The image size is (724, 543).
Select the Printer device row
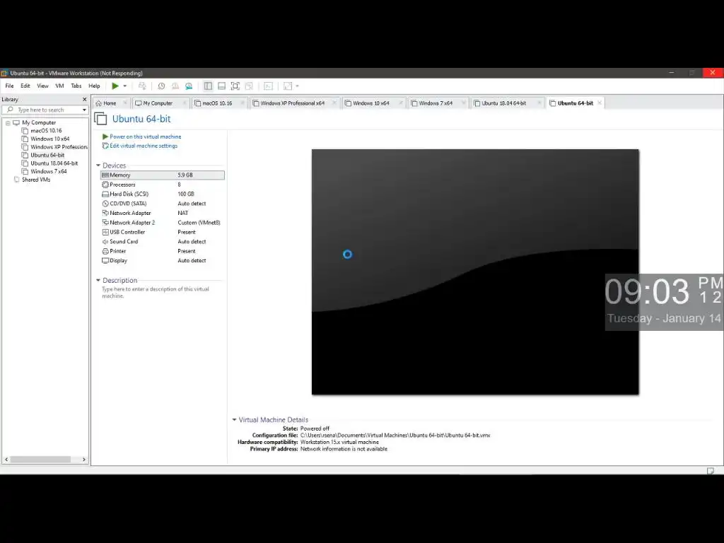pyautogui.click(x=163, y=251)
